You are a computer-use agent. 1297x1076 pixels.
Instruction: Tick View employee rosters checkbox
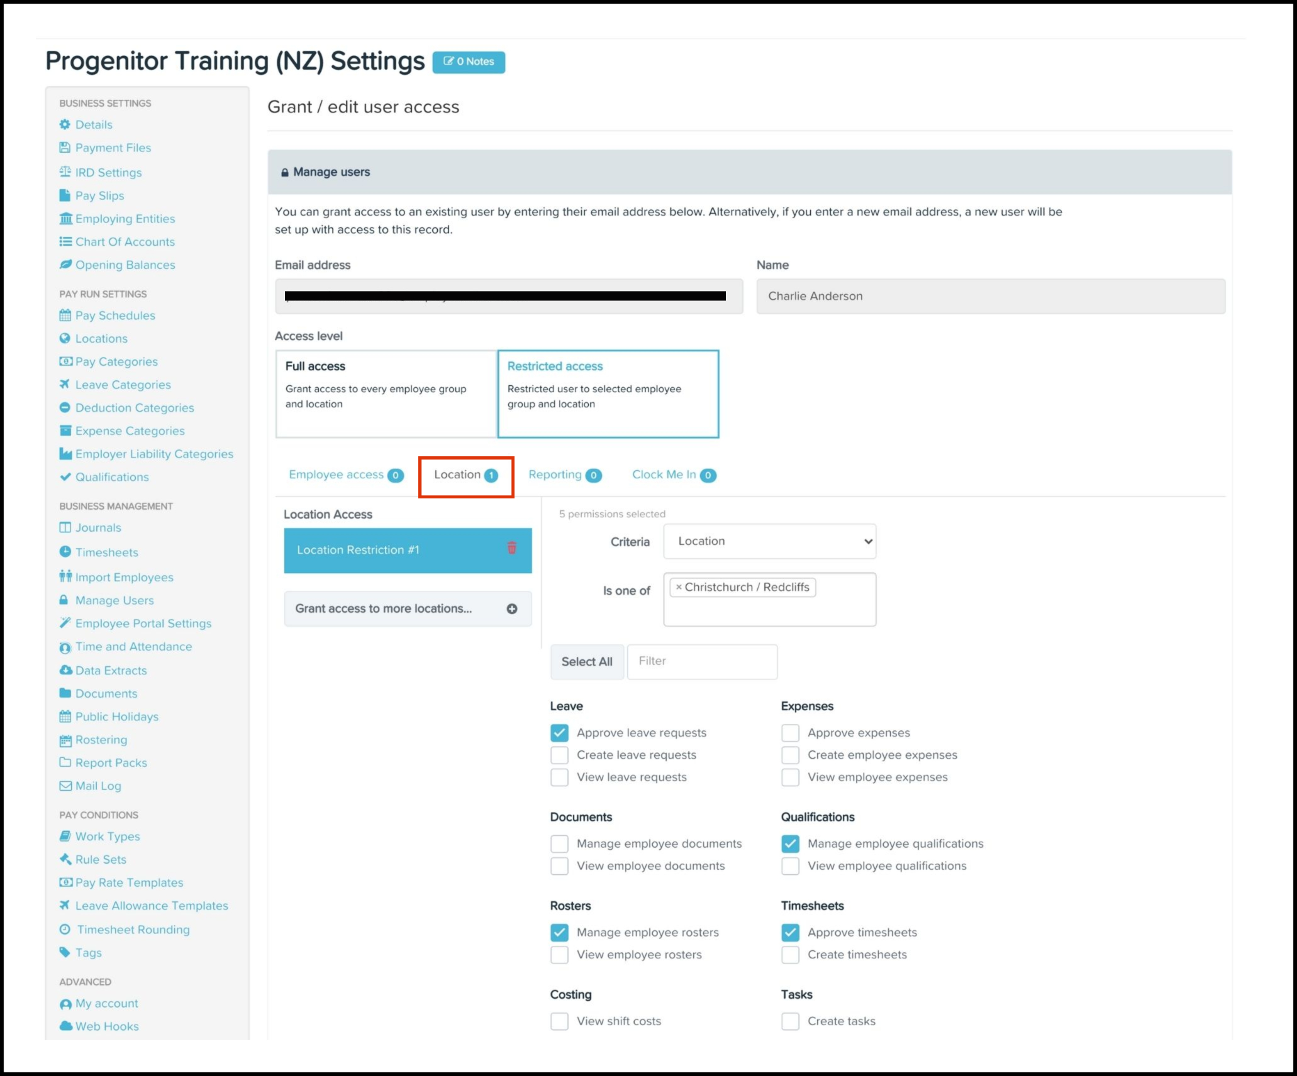click(559, 955)
